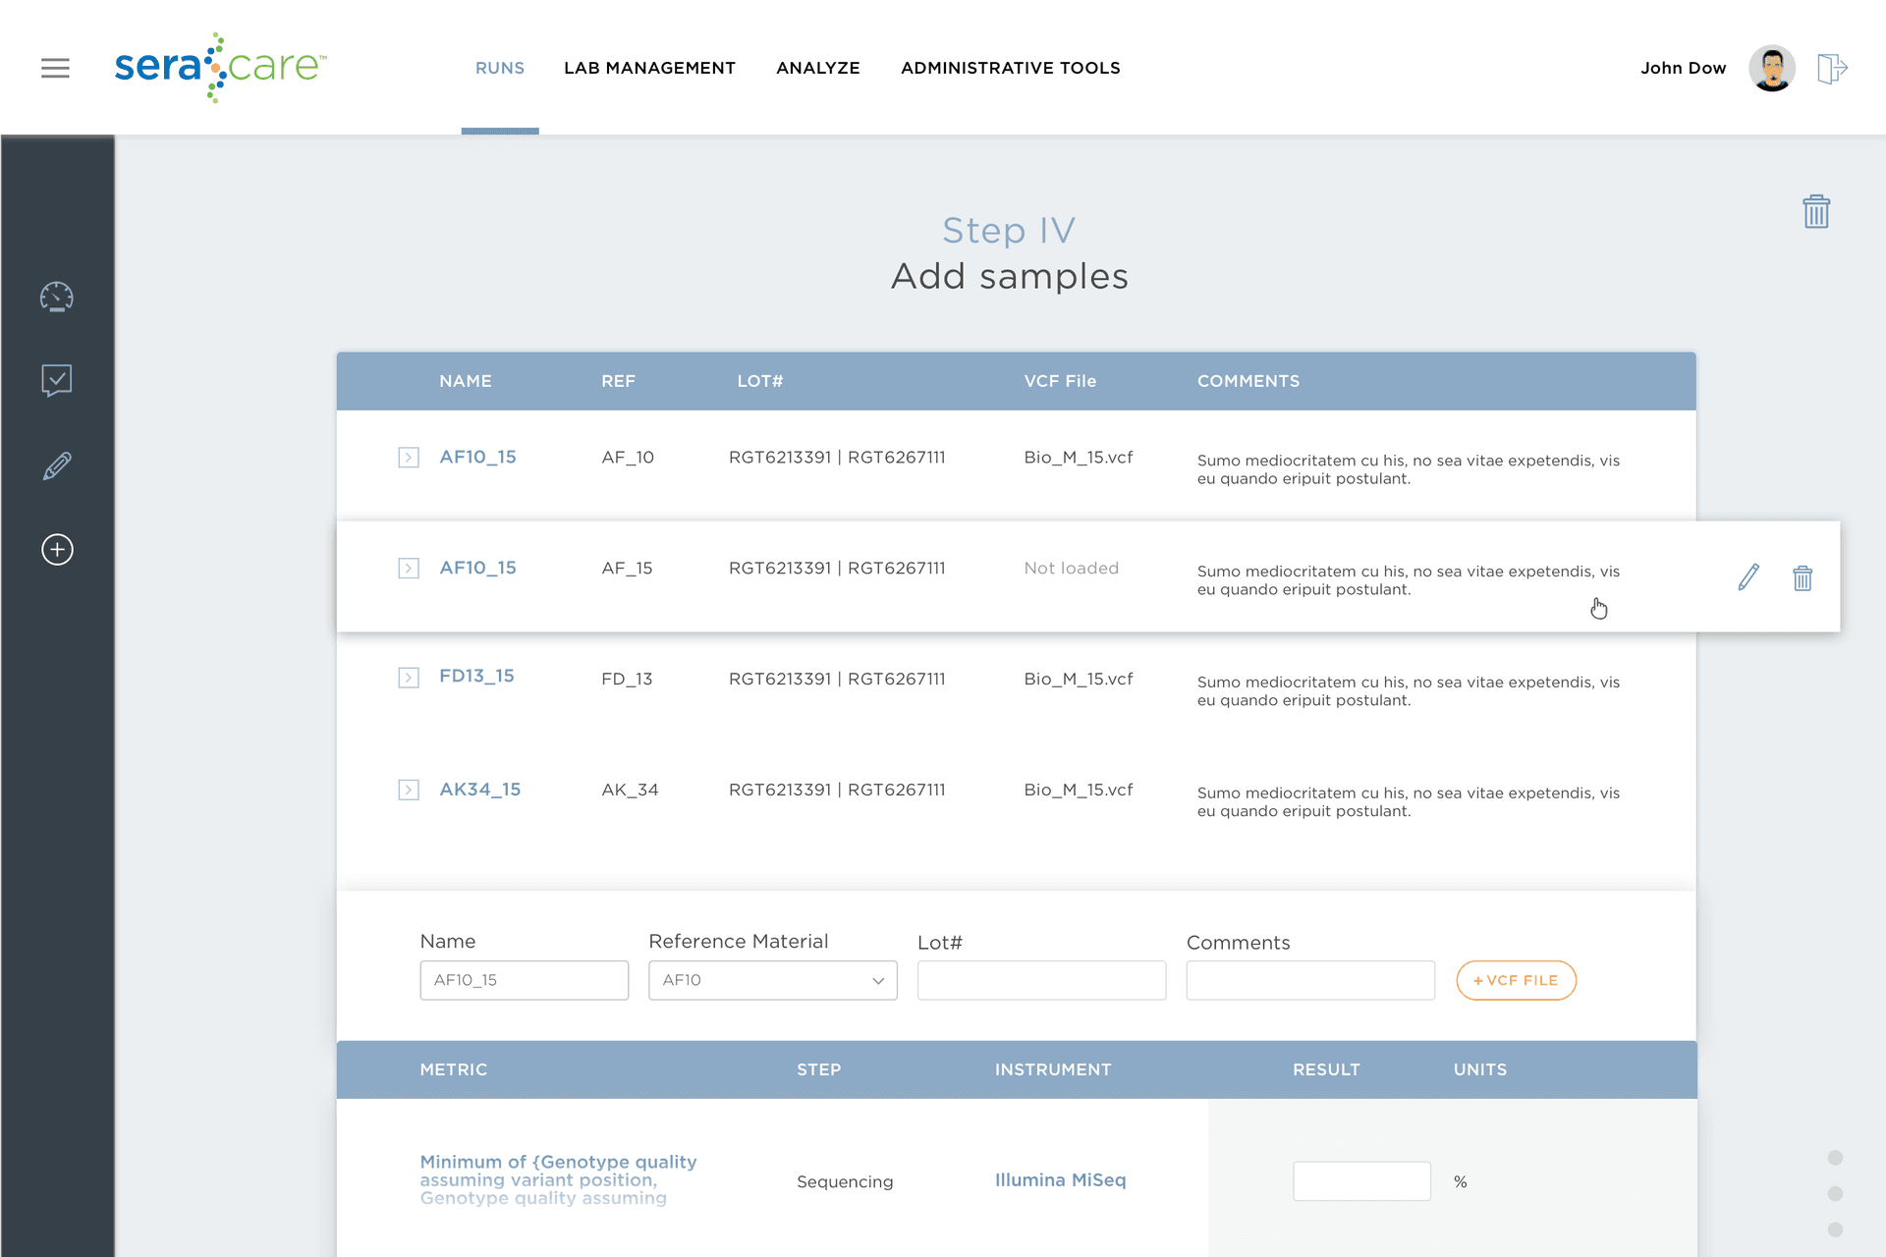Expand the first AF10_15 row

[x=409, y=458]
